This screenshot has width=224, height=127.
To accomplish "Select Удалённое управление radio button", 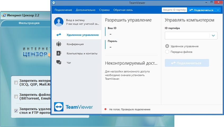I will coord(167,46).
